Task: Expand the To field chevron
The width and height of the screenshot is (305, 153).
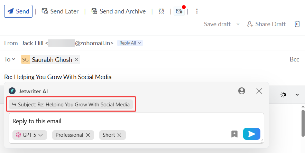Action: (x=13, y=59)
